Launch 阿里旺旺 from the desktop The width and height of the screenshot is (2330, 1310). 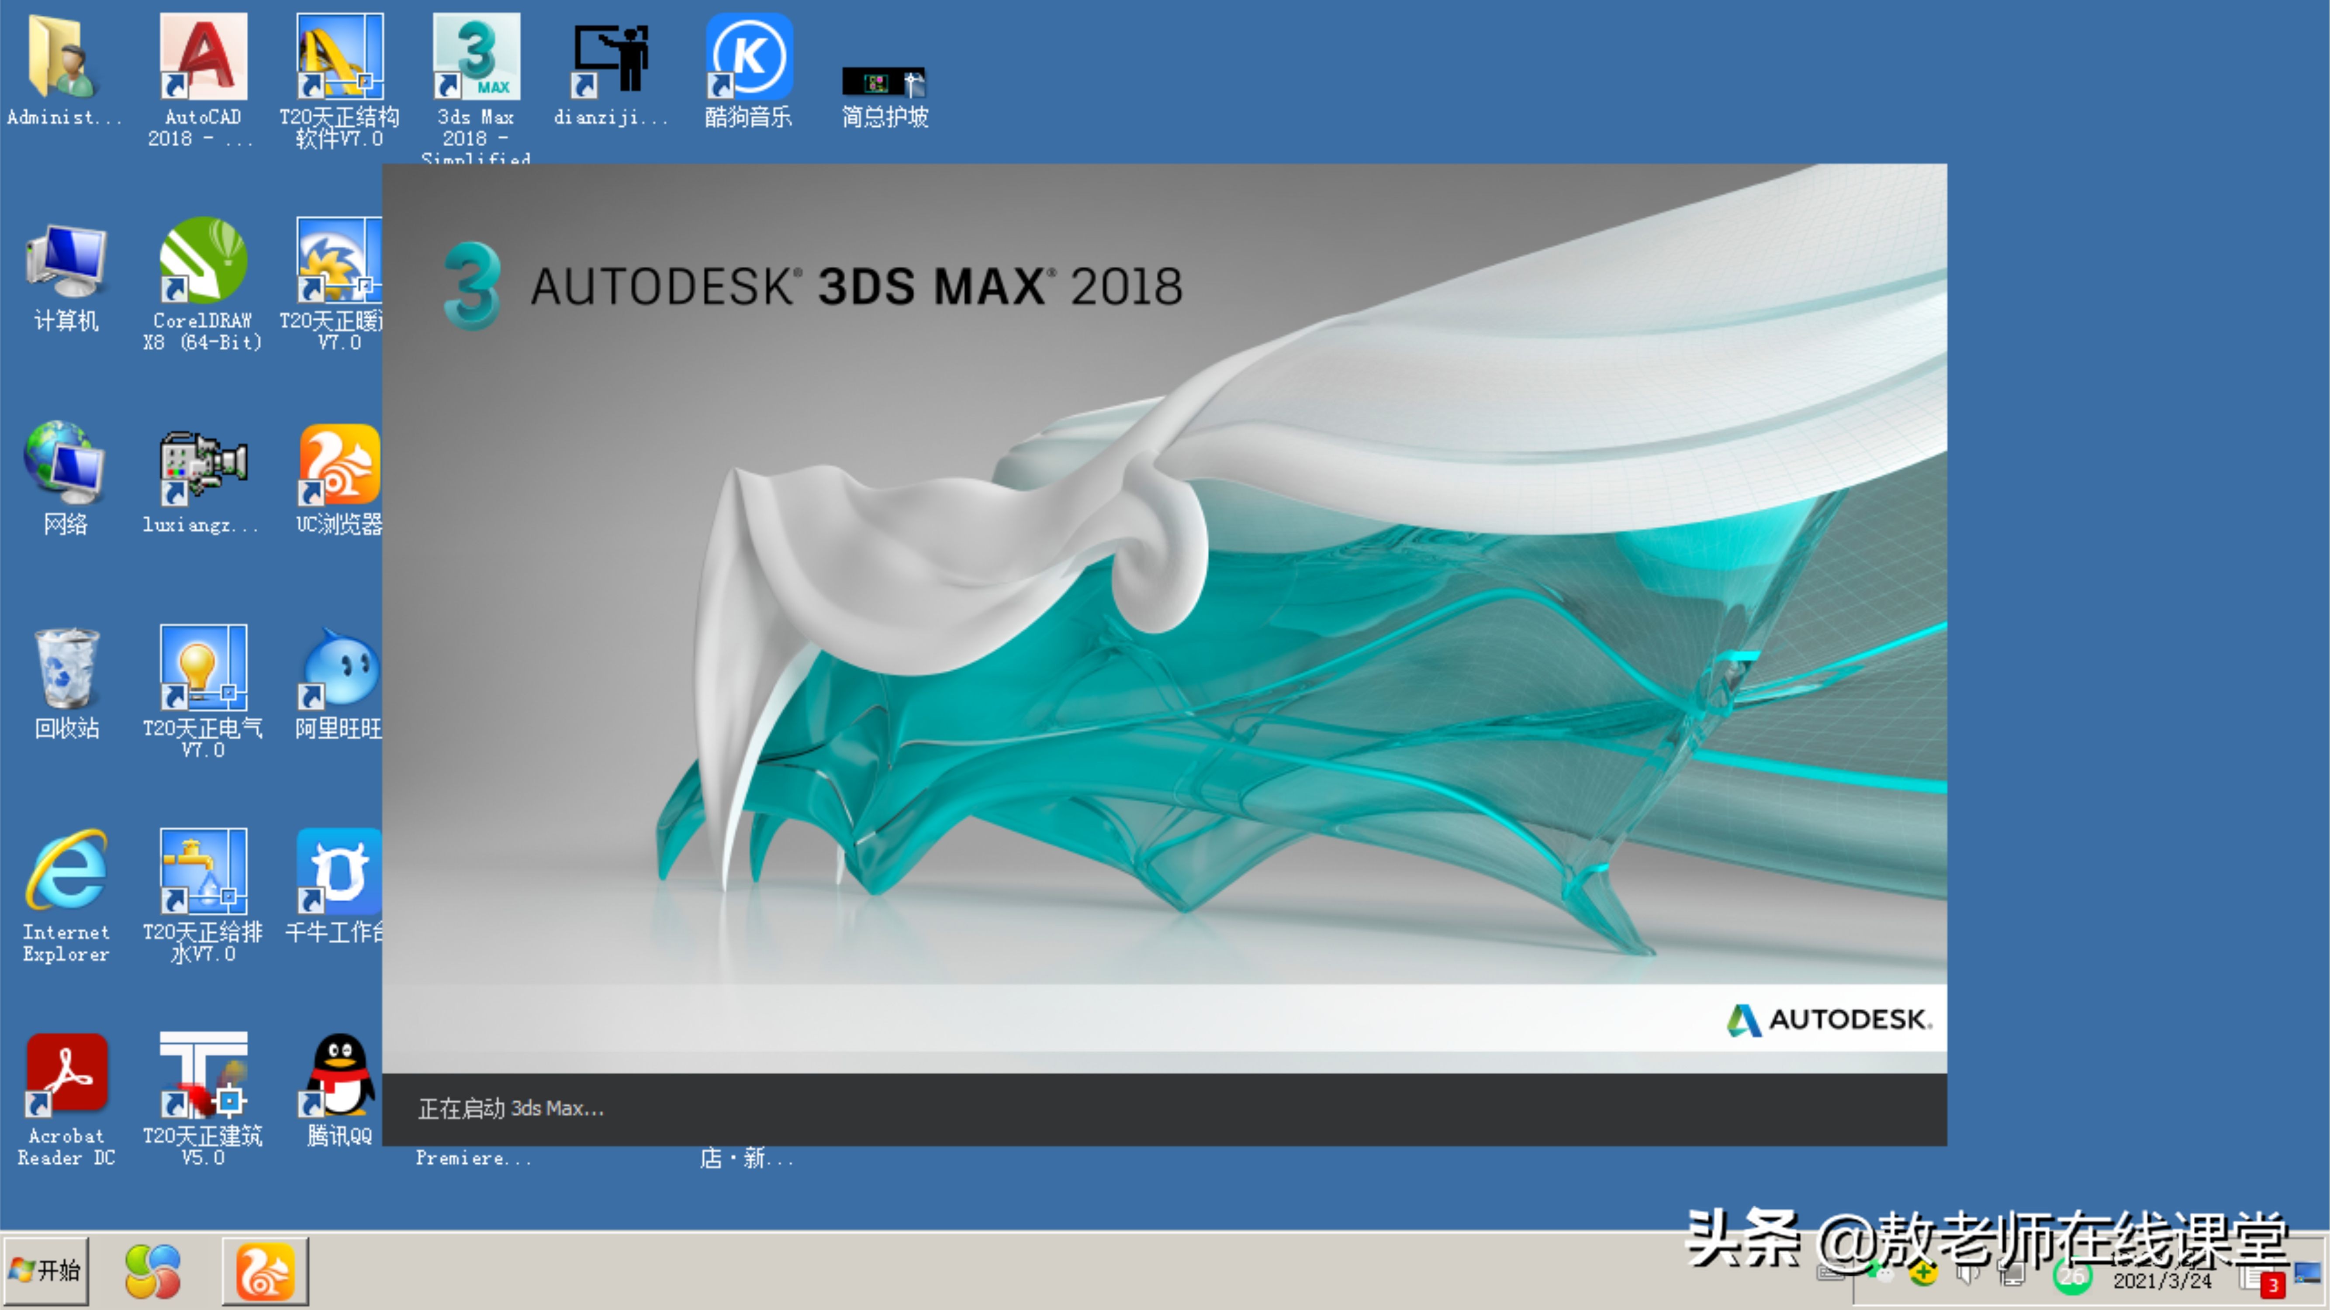(x=338, y=673)
